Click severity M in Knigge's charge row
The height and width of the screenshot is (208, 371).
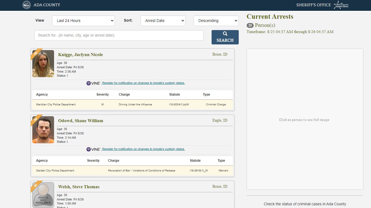[102, 105]
